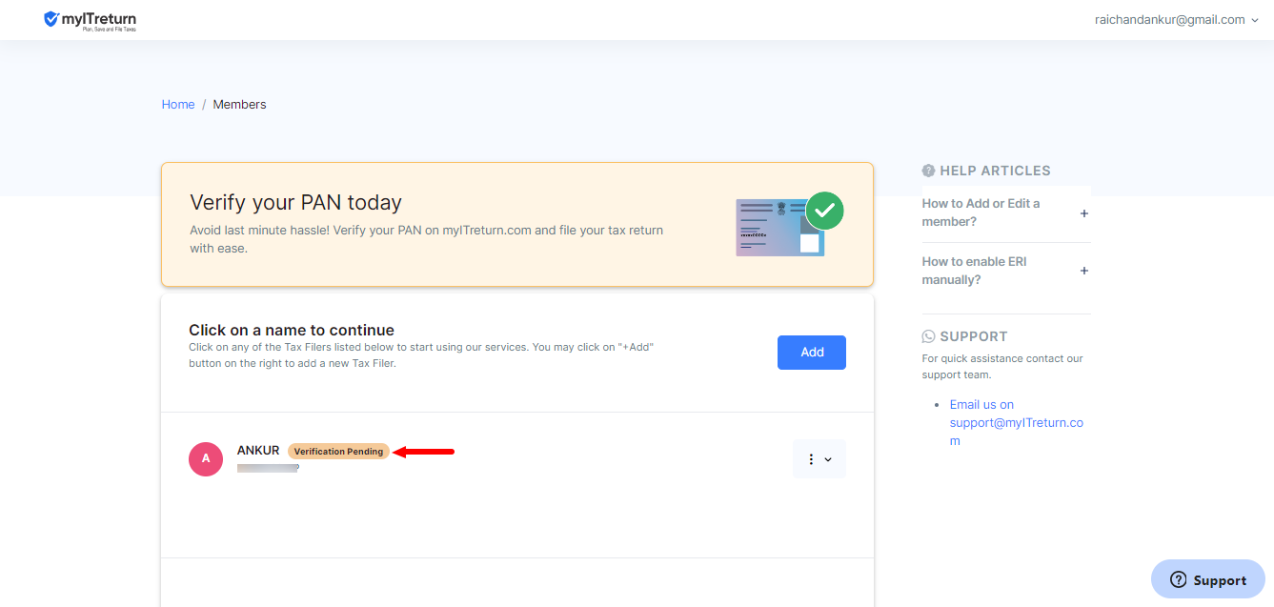Click the PAN card illustration in the banner
The width and height of the screenshot is (1274, 607).
coord(779,228)
